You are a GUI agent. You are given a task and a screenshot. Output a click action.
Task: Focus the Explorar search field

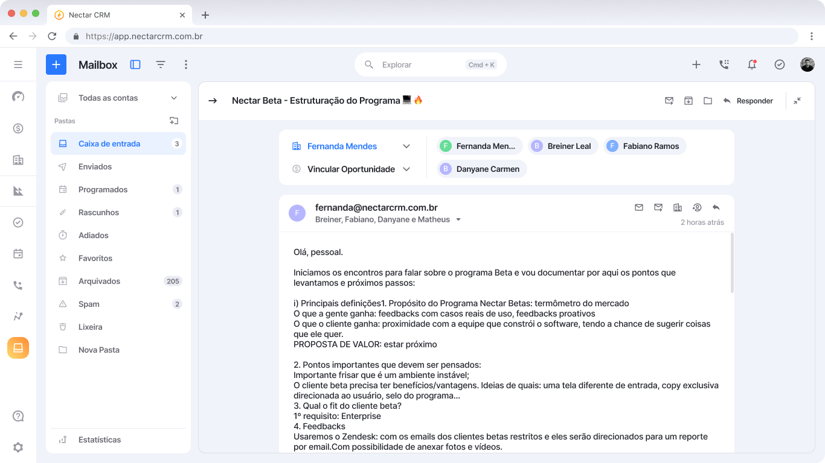tap(430, 65)
